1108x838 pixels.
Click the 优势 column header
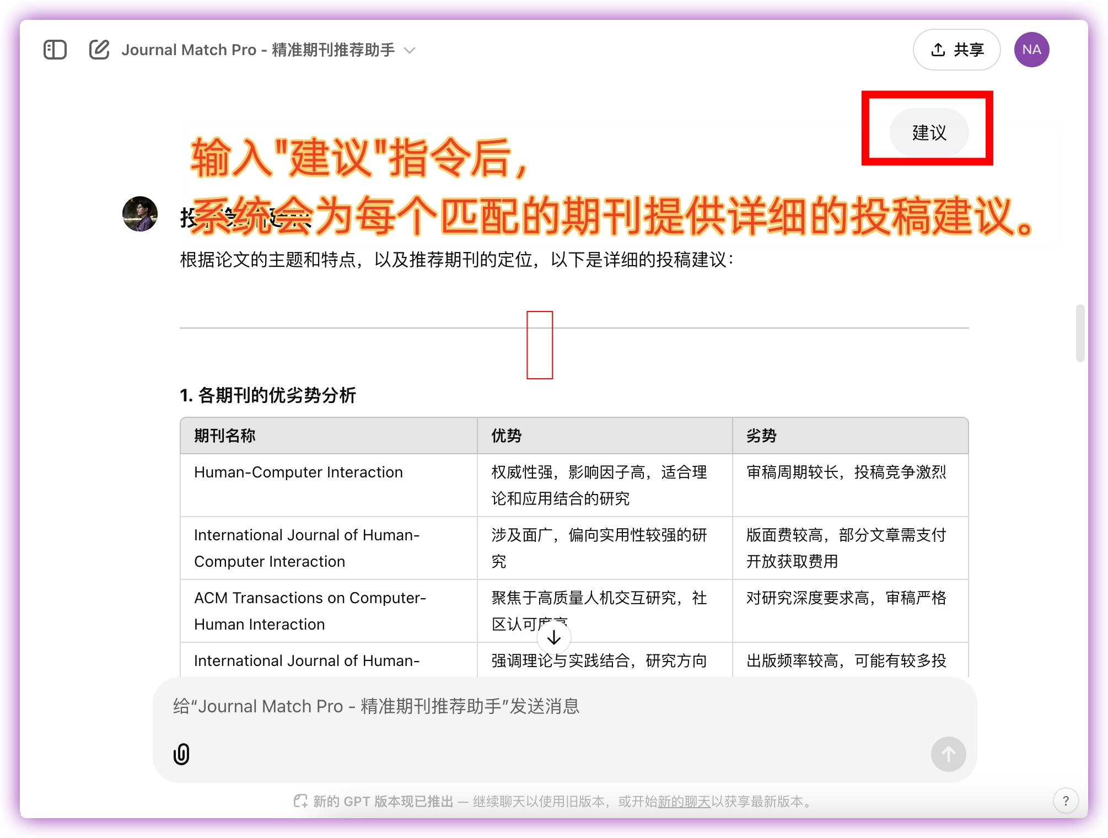pos(605,436)
